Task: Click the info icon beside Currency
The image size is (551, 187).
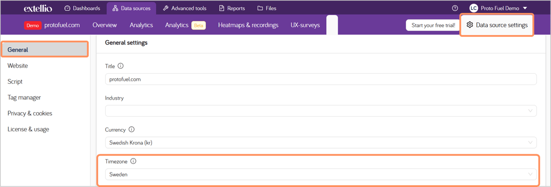Action: (131, 129)
